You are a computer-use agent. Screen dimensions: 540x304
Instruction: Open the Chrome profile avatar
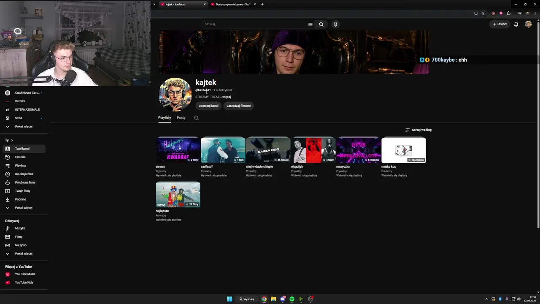click(x=527, y=13)
